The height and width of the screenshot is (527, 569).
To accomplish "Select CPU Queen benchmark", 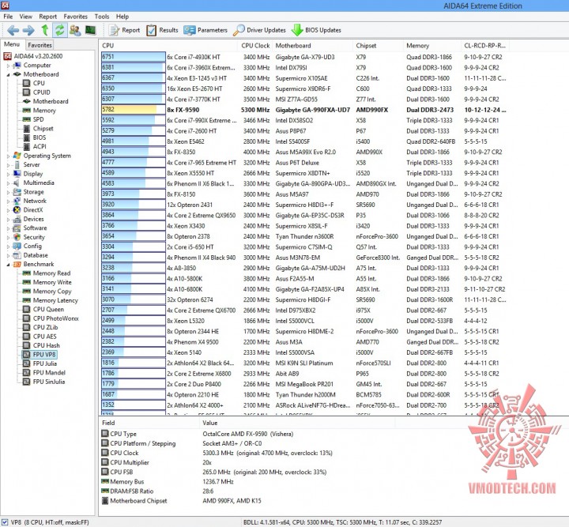I will point(48,310).
